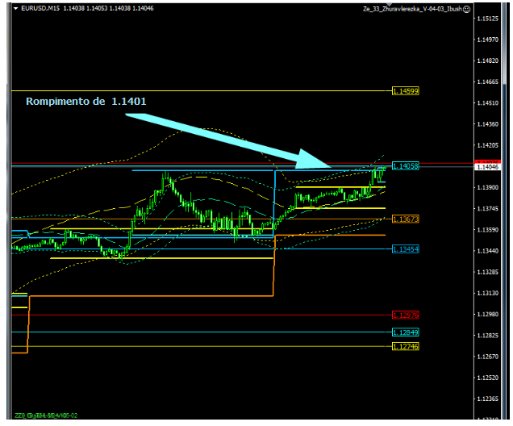
Task: Select the 1.12849 cyan price label
Action: [x=406, y=332]
